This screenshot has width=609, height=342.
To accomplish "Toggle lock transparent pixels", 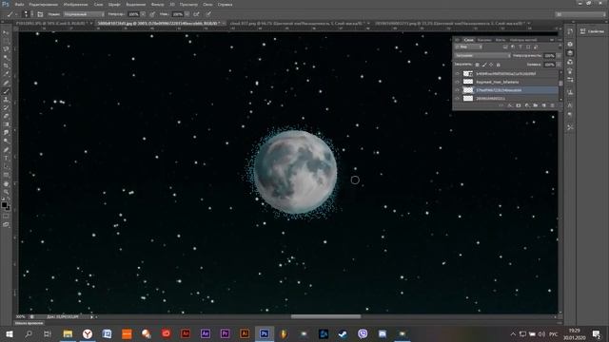I will pyautogui.click(x=477, y=65).
